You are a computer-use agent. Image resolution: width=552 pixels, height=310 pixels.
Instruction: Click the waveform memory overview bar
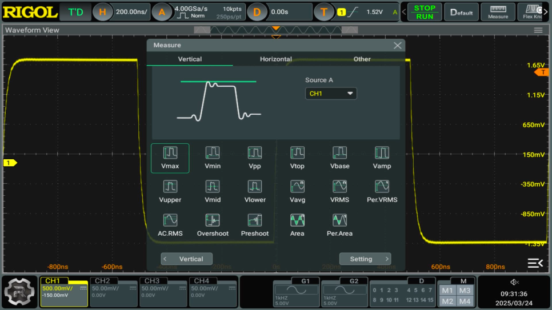coord(276,30)
